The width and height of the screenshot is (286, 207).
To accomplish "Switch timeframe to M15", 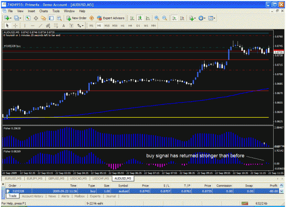I will [x=107, y=26].
